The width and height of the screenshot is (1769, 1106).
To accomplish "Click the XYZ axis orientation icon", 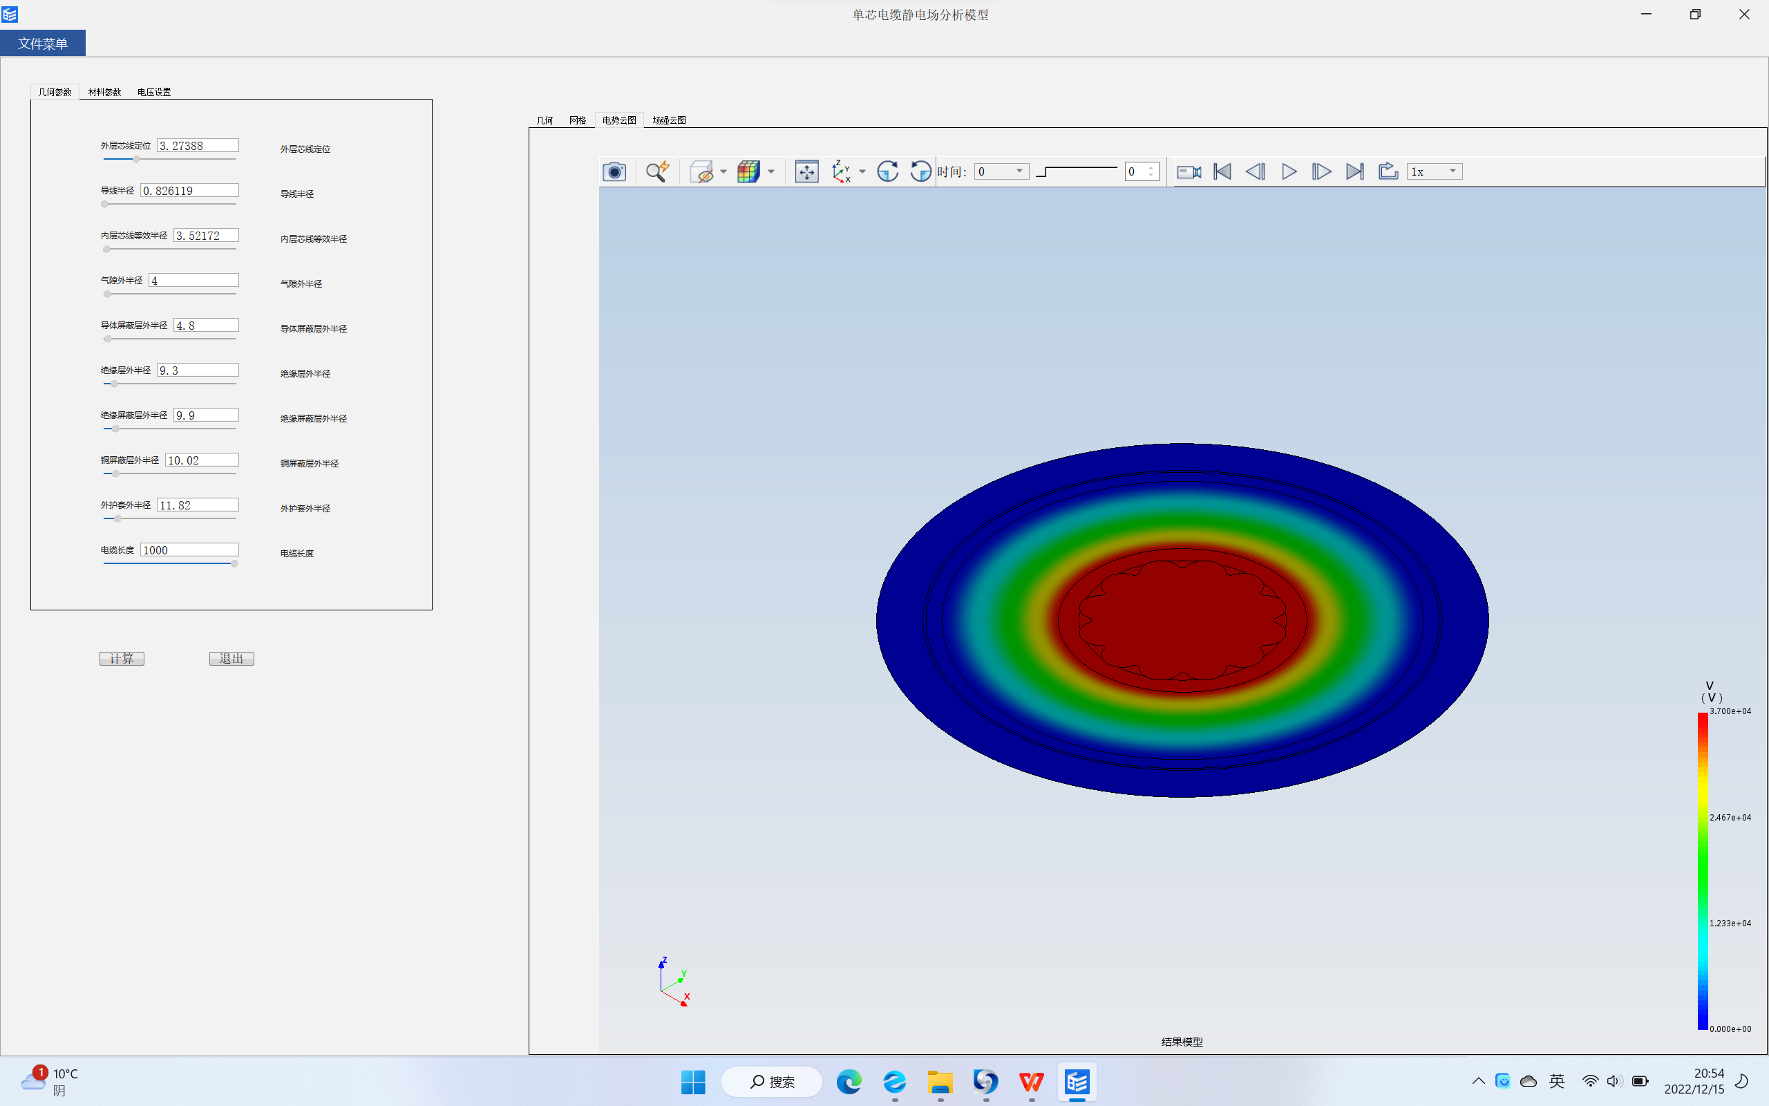I will 842,171.
